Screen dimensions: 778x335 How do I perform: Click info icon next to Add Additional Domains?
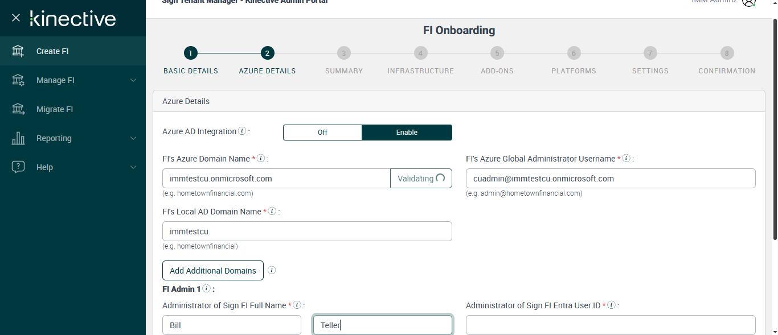272,270
